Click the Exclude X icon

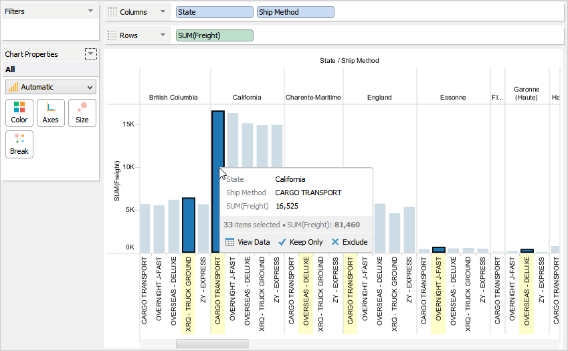click(x=335, y=242)
